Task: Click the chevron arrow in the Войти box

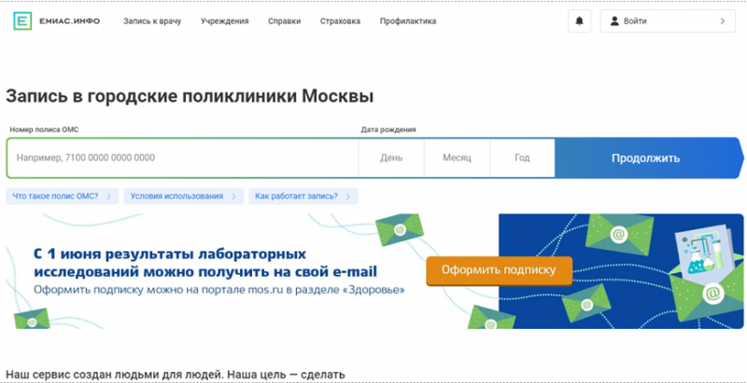Action: 723,21
